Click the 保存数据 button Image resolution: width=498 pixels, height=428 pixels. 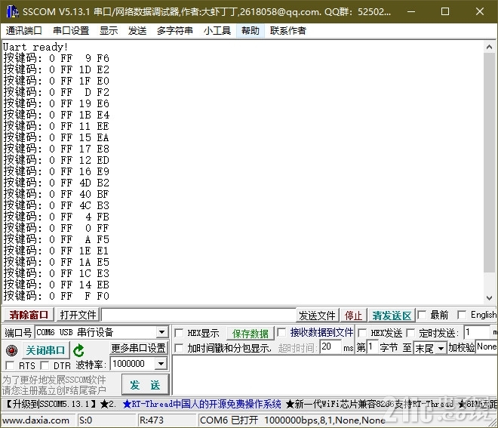tap(251, 334)
